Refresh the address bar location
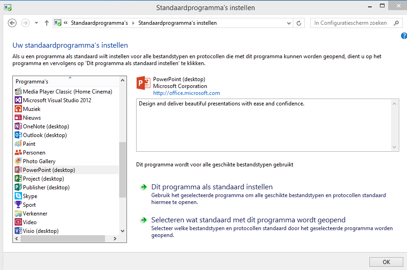The image size is (407, 270). click(299, 23)
